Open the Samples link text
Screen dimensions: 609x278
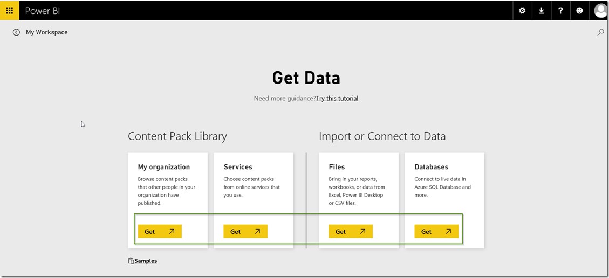point(146,261)
